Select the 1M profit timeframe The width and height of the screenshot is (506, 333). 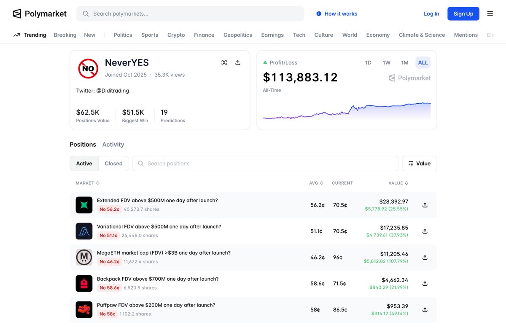point(405,62)
